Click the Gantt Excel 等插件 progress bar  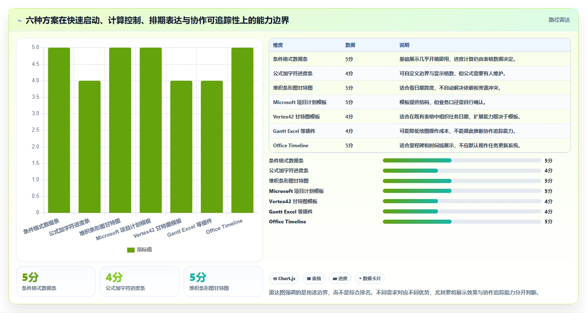[462, 211]
